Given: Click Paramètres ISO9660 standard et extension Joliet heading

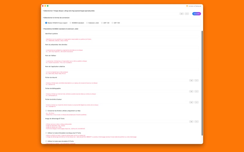Looking at the screenshot, I should tap(61, 29).
